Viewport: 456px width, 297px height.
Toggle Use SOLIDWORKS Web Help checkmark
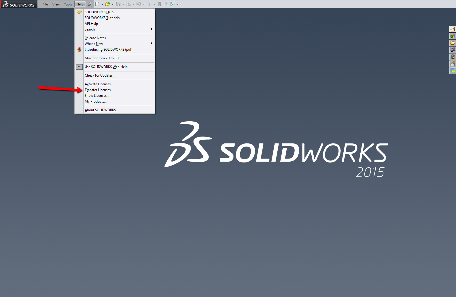[x=79, y=67]
